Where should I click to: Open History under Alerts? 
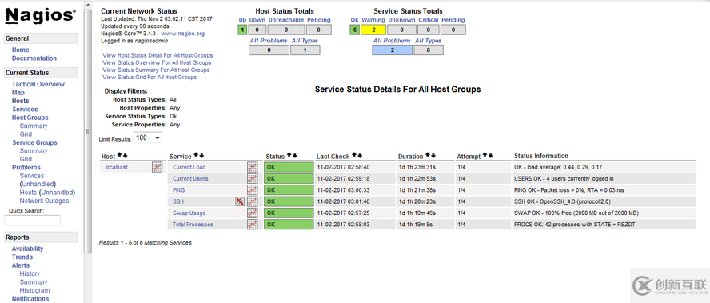click(30, 273)
